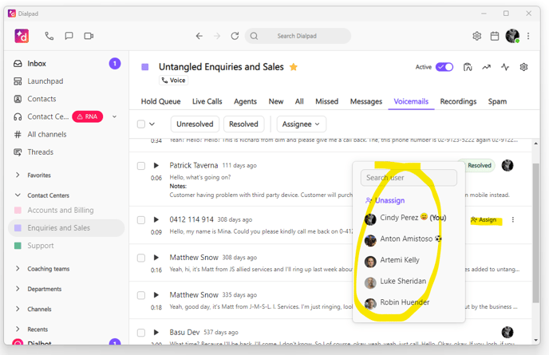This screenshot has width=549, height=355.
Task: Go back with the left arrow
Action: pyautogui.click(x=199, y=36)
